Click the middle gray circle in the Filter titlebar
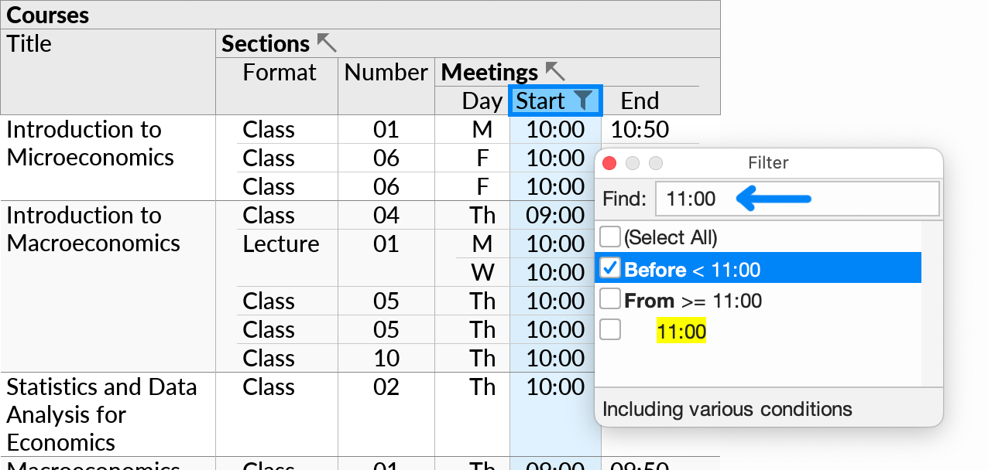 633,163
